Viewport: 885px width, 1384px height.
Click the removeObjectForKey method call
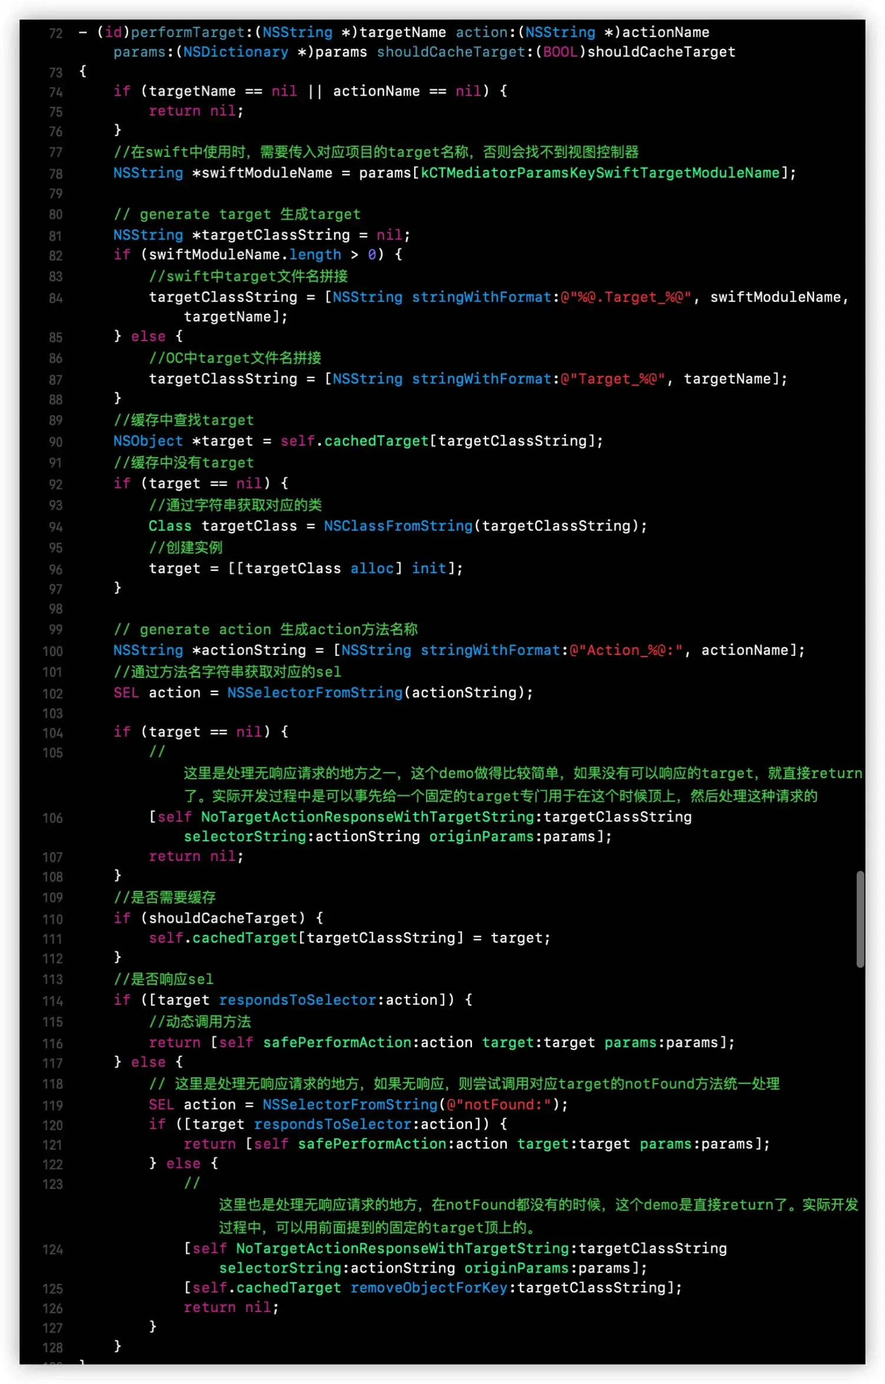pyautogui.click(x=428, y=1287)
